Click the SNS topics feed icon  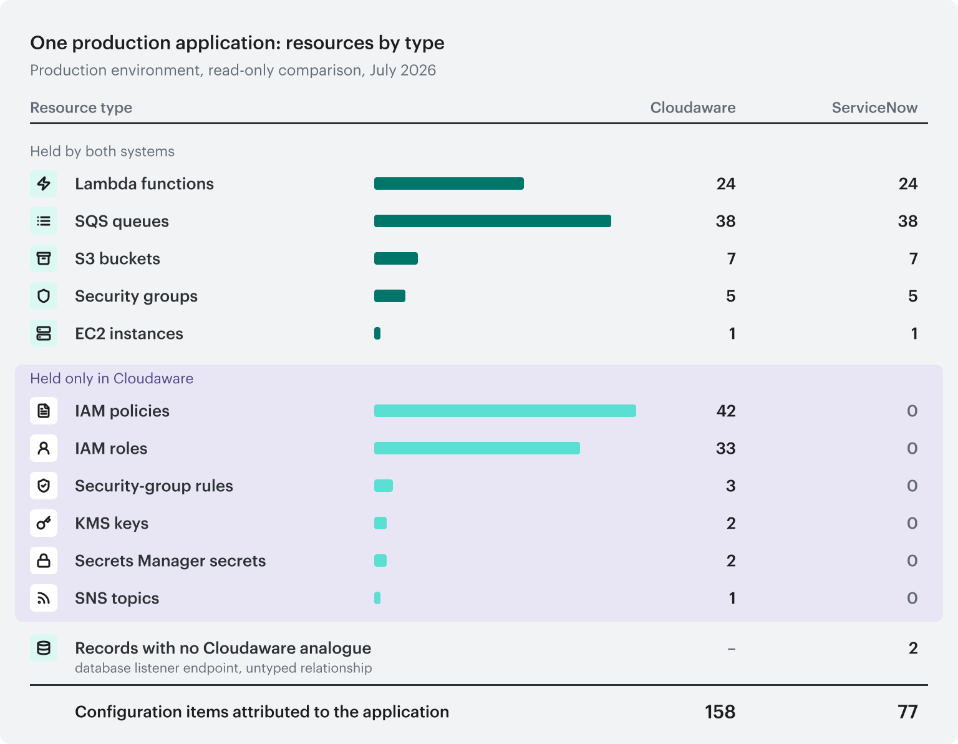(44, 598)
